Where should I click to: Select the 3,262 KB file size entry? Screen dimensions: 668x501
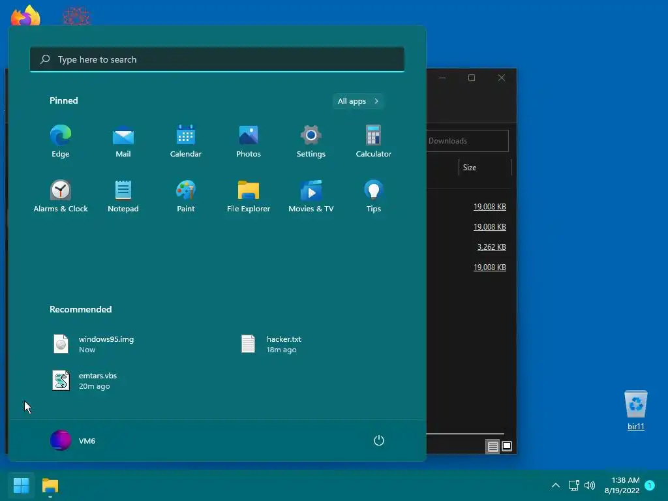(492, 247)
